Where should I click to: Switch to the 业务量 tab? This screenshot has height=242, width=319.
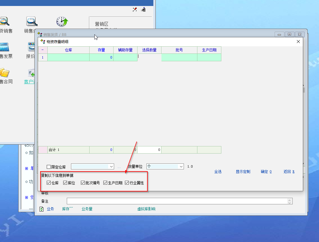point(87,209)
